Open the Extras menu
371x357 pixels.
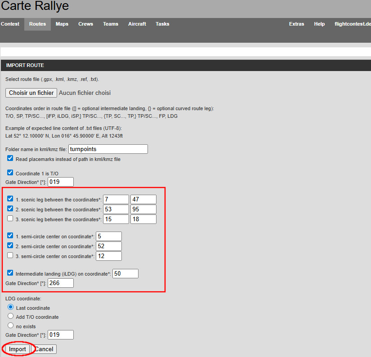click(296, 24)
